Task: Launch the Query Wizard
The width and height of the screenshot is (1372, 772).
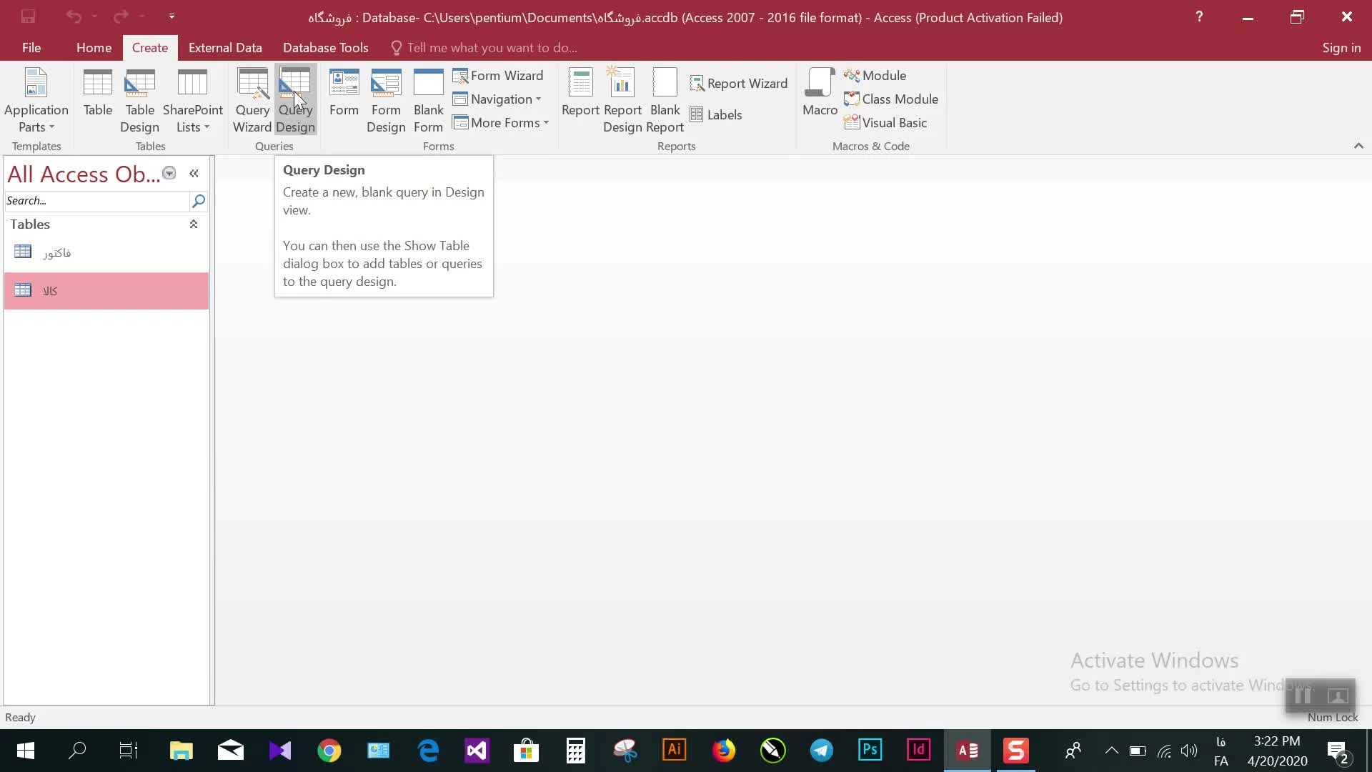Action: pyautogui.click(x=252, y=101)
